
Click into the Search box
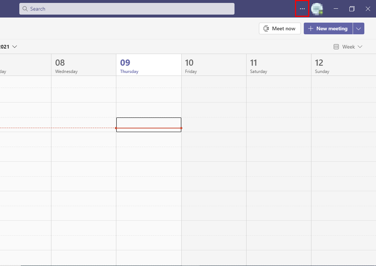[x=127, y=9]
